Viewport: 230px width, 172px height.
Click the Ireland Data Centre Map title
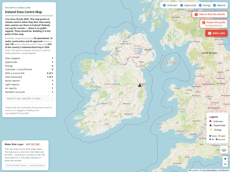[23, 12]
